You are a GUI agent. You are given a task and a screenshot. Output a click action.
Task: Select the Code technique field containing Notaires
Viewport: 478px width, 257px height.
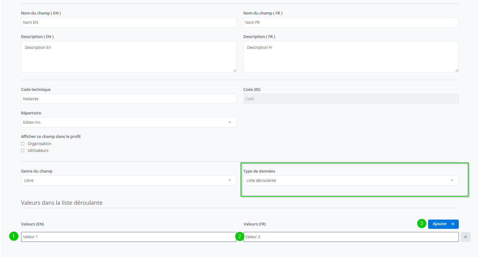[x=128, y=99]
